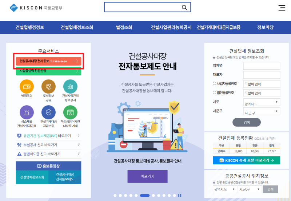Open the 토석정보 공유 circle icon

click(x=48, y=86)
